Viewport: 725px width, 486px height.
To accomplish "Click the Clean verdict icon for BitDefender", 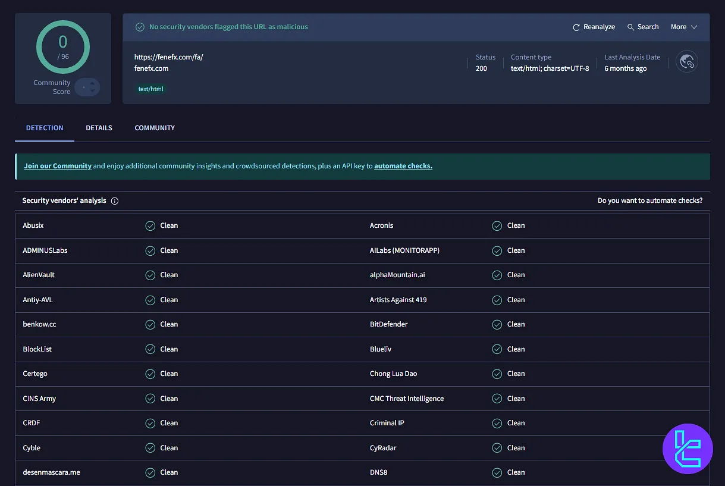I will coord(497,324).
